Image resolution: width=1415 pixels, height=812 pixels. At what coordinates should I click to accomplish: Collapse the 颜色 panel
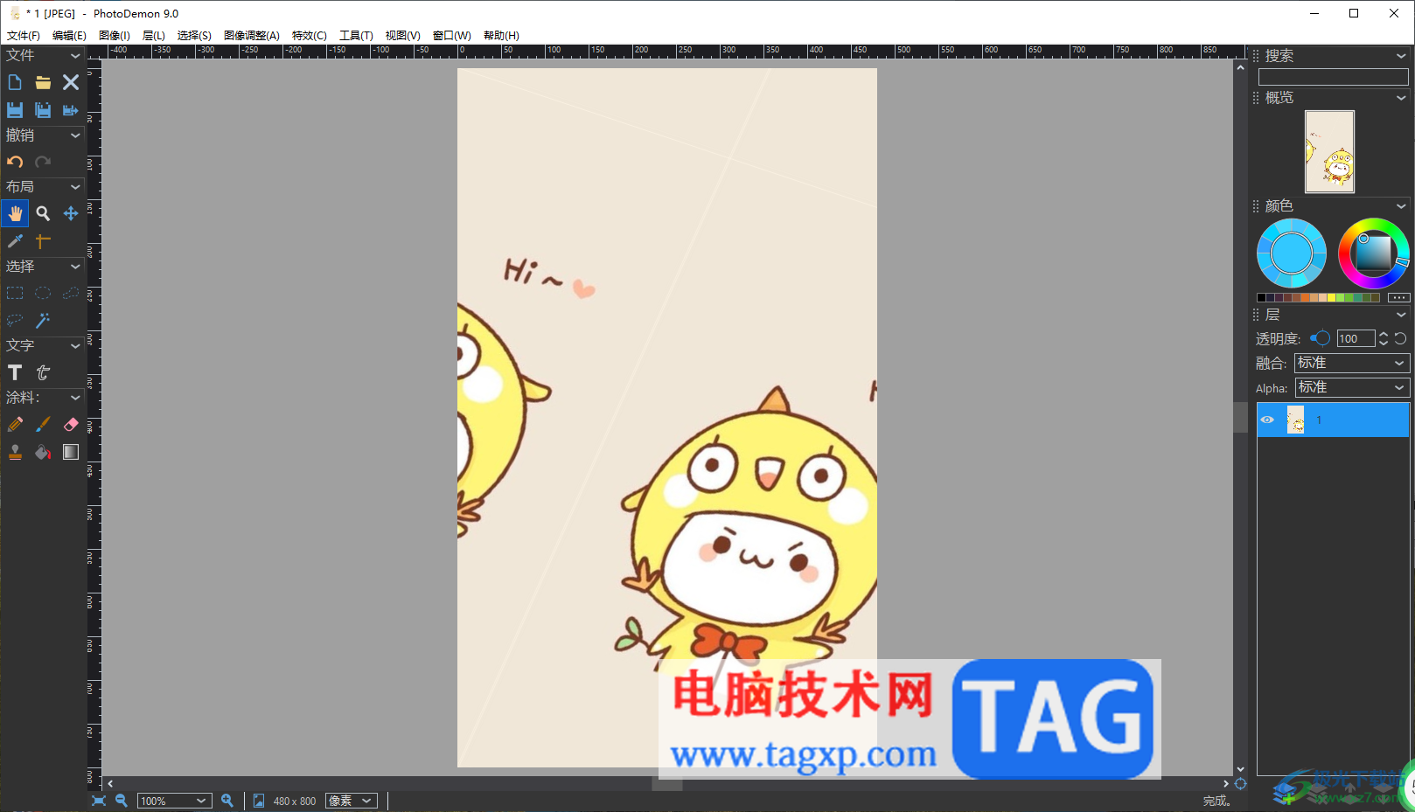[x=1401, y=206]
